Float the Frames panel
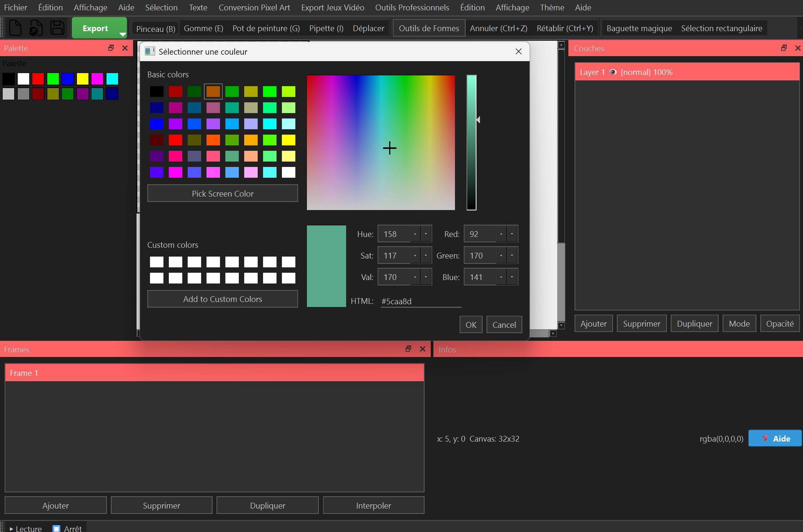This screenshot has height=532, width=803. pyautogui.click(x=408, y=349)
